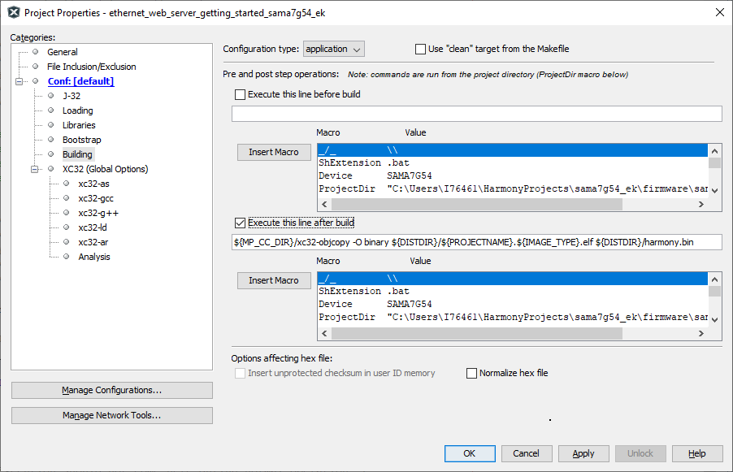Viewport: 733px width, 472px height.
Task: Collapse the Conf: [default] tree node
Action: 19,81
